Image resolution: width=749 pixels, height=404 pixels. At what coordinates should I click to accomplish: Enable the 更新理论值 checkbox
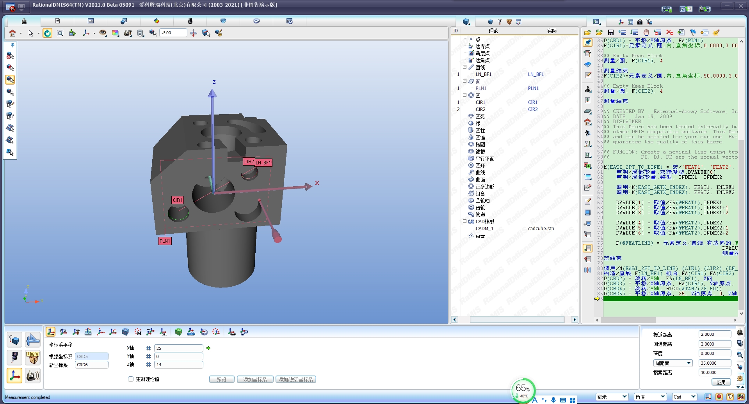click(131, 379)
